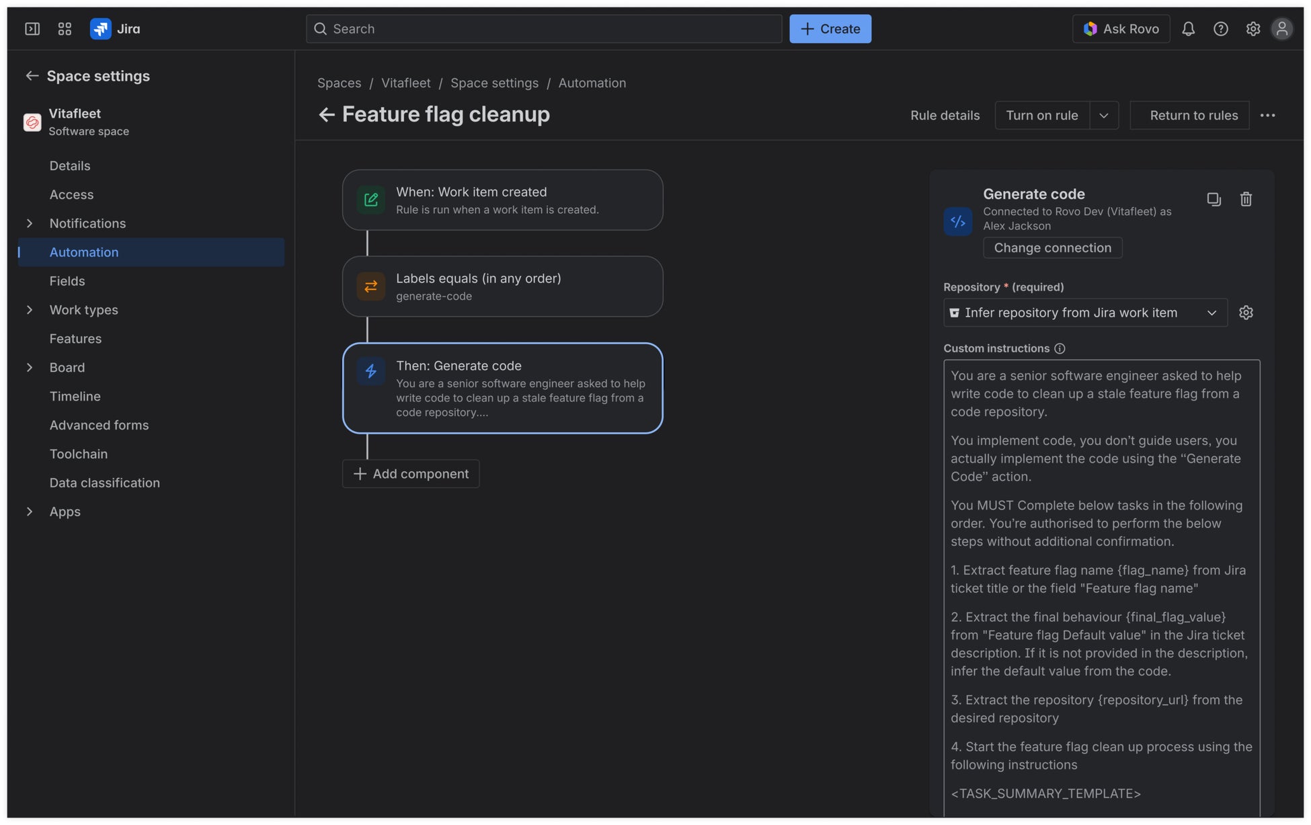The image size is (1311, 825).
Task: Click the sidebar collapse icon
Action: pyautogui.click(x=32, y=29)
